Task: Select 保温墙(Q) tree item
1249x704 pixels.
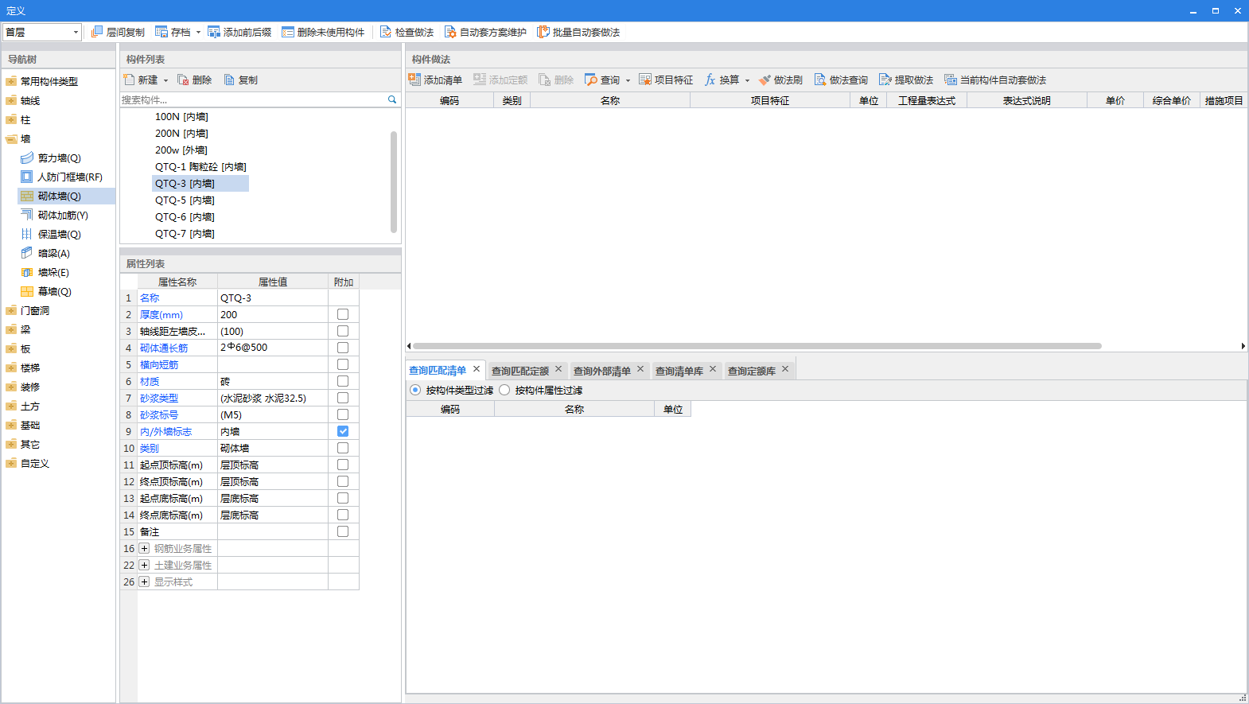Action: [x=59, y=234]
